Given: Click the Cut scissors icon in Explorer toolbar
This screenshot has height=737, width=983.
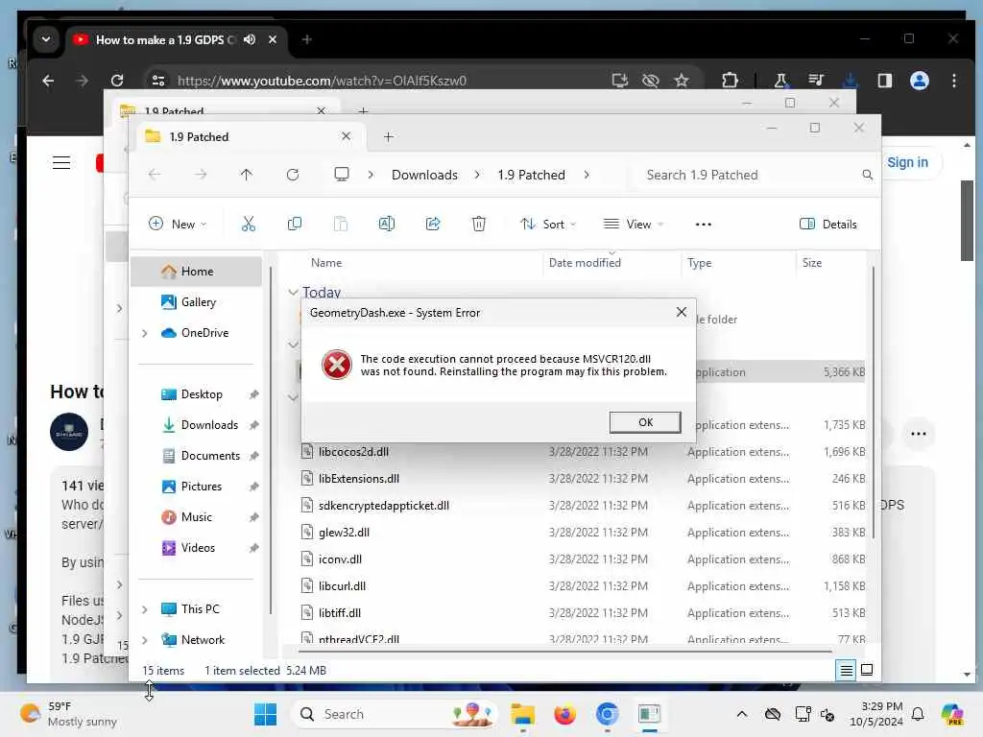Looking at the screenshot, I should point(249,224).
